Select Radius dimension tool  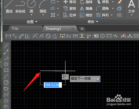(36, 36)
